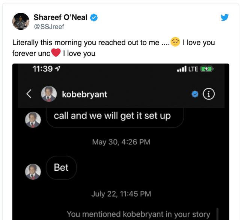Viewport: 244px width, 220px height.
Task: Click the blue verified badge in chat header
Action: point(195,94)
